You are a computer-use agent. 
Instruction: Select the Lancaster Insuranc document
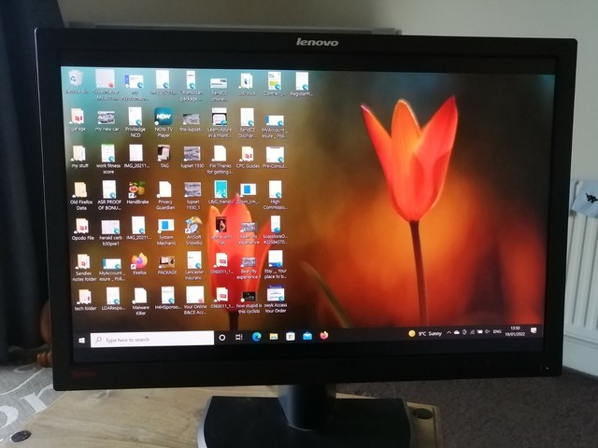pos(194,266)
